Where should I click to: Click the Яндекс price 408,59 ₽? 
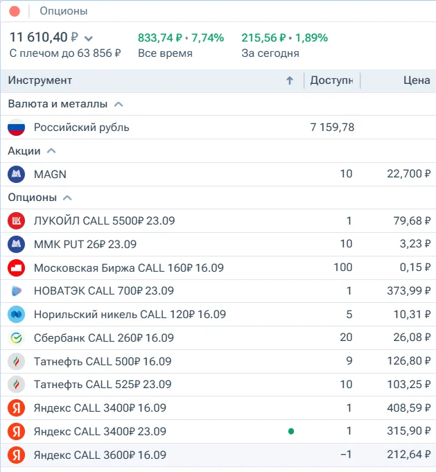pyautogui.click(x=409, y=408)
